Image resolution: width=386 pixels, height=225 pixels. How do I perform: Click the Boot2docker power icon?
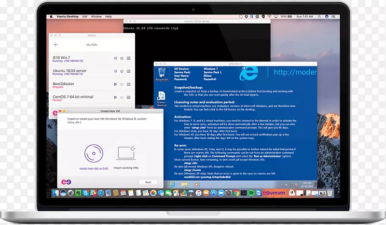[122, 84]
